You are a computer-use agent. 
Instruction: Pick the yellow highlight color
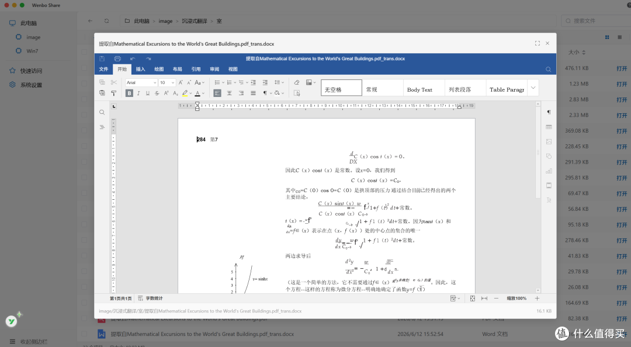[x=185, y=93]
